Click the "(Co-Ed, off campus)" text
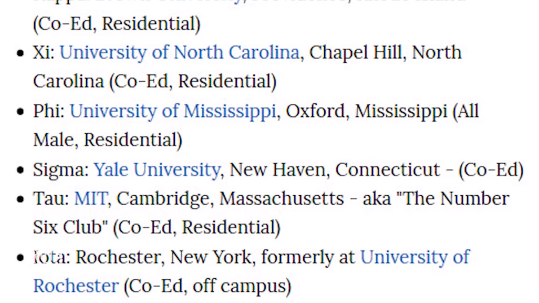 (207, 286)
